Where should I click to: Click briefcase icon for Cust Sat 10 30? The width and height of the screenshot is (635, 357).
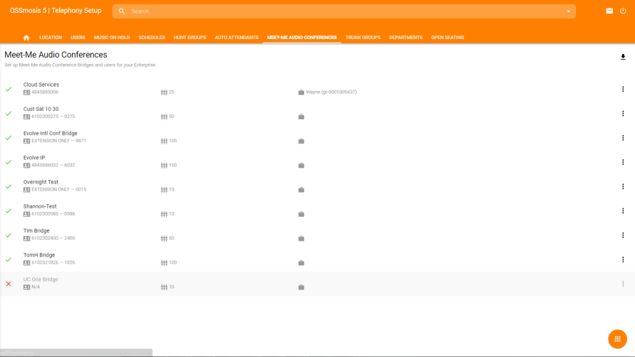[x=301, y=117]
